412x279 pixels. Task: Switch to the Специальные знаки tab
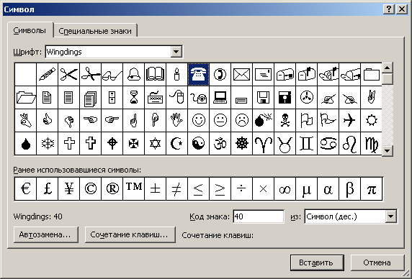point(95,31)
